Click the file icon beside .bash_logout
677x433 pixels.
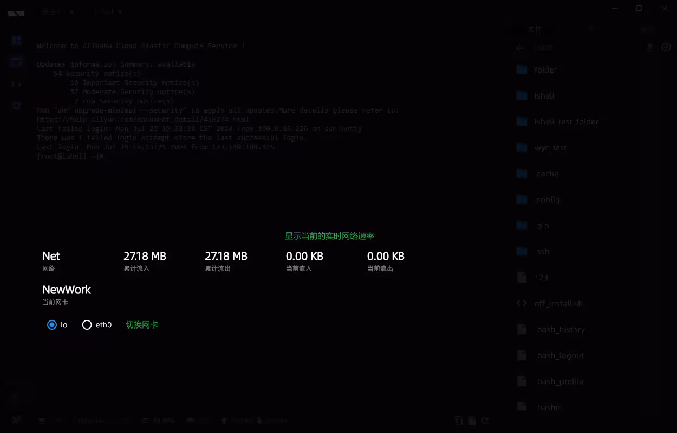(522, 356)
